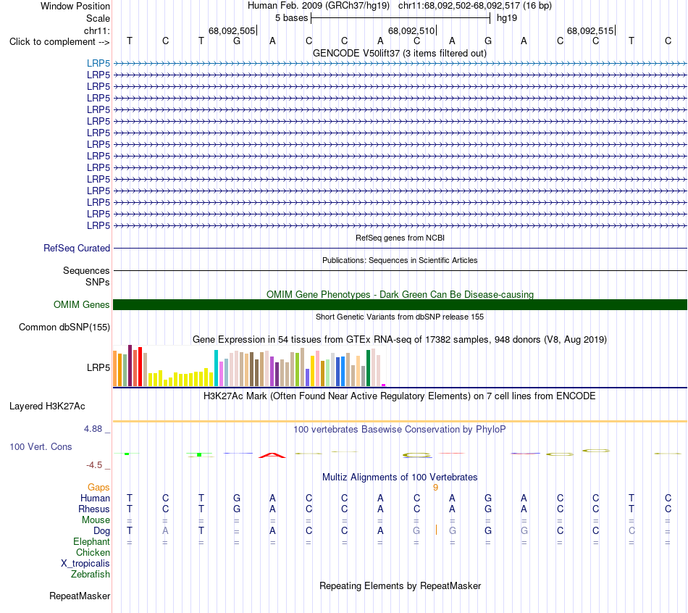The image size is (688, 613).
Task: Click coordinate marker 68,092,515
Action: pos(590,30)
